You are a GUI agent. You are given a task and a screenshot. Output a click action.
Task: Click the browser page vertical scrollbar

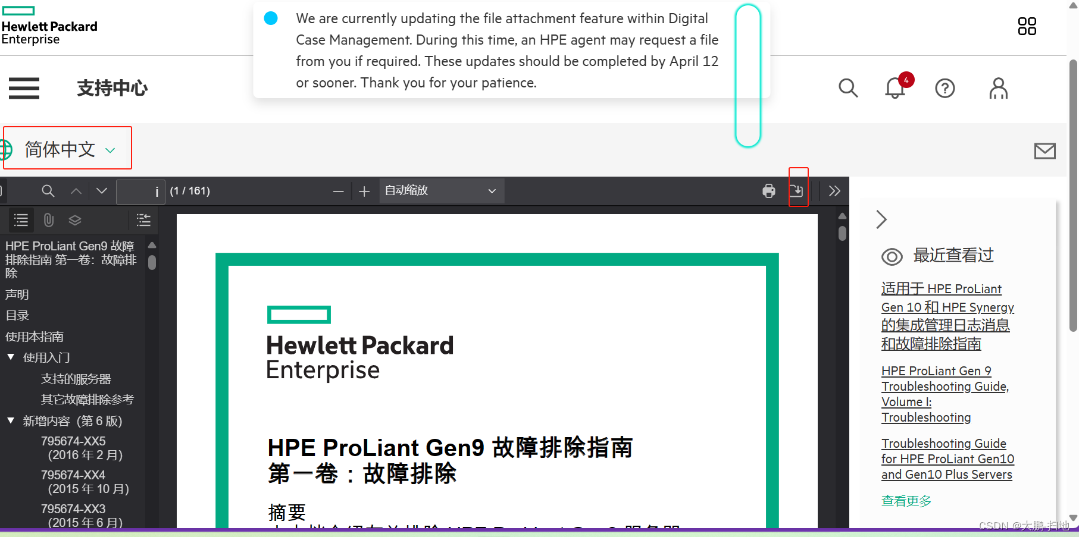tap(1073, 196)
